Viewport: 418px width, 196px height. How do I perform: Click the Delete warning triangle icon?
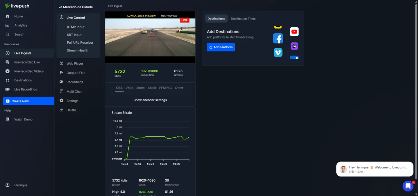pos(61,110)
